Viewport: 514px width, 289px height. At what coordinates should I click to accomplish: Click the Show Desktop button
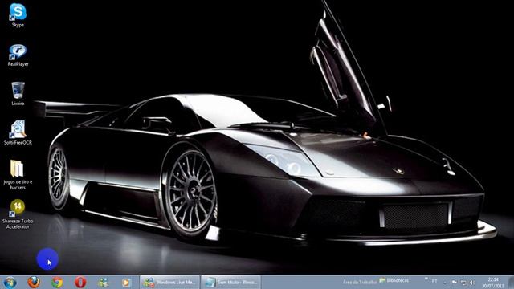coord(511,282)
